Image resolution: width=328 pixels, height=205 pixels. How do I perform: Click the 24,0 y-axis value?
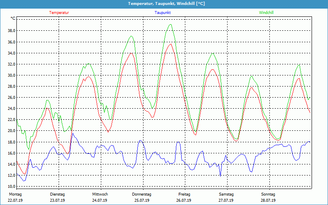[x=11, y=109]
